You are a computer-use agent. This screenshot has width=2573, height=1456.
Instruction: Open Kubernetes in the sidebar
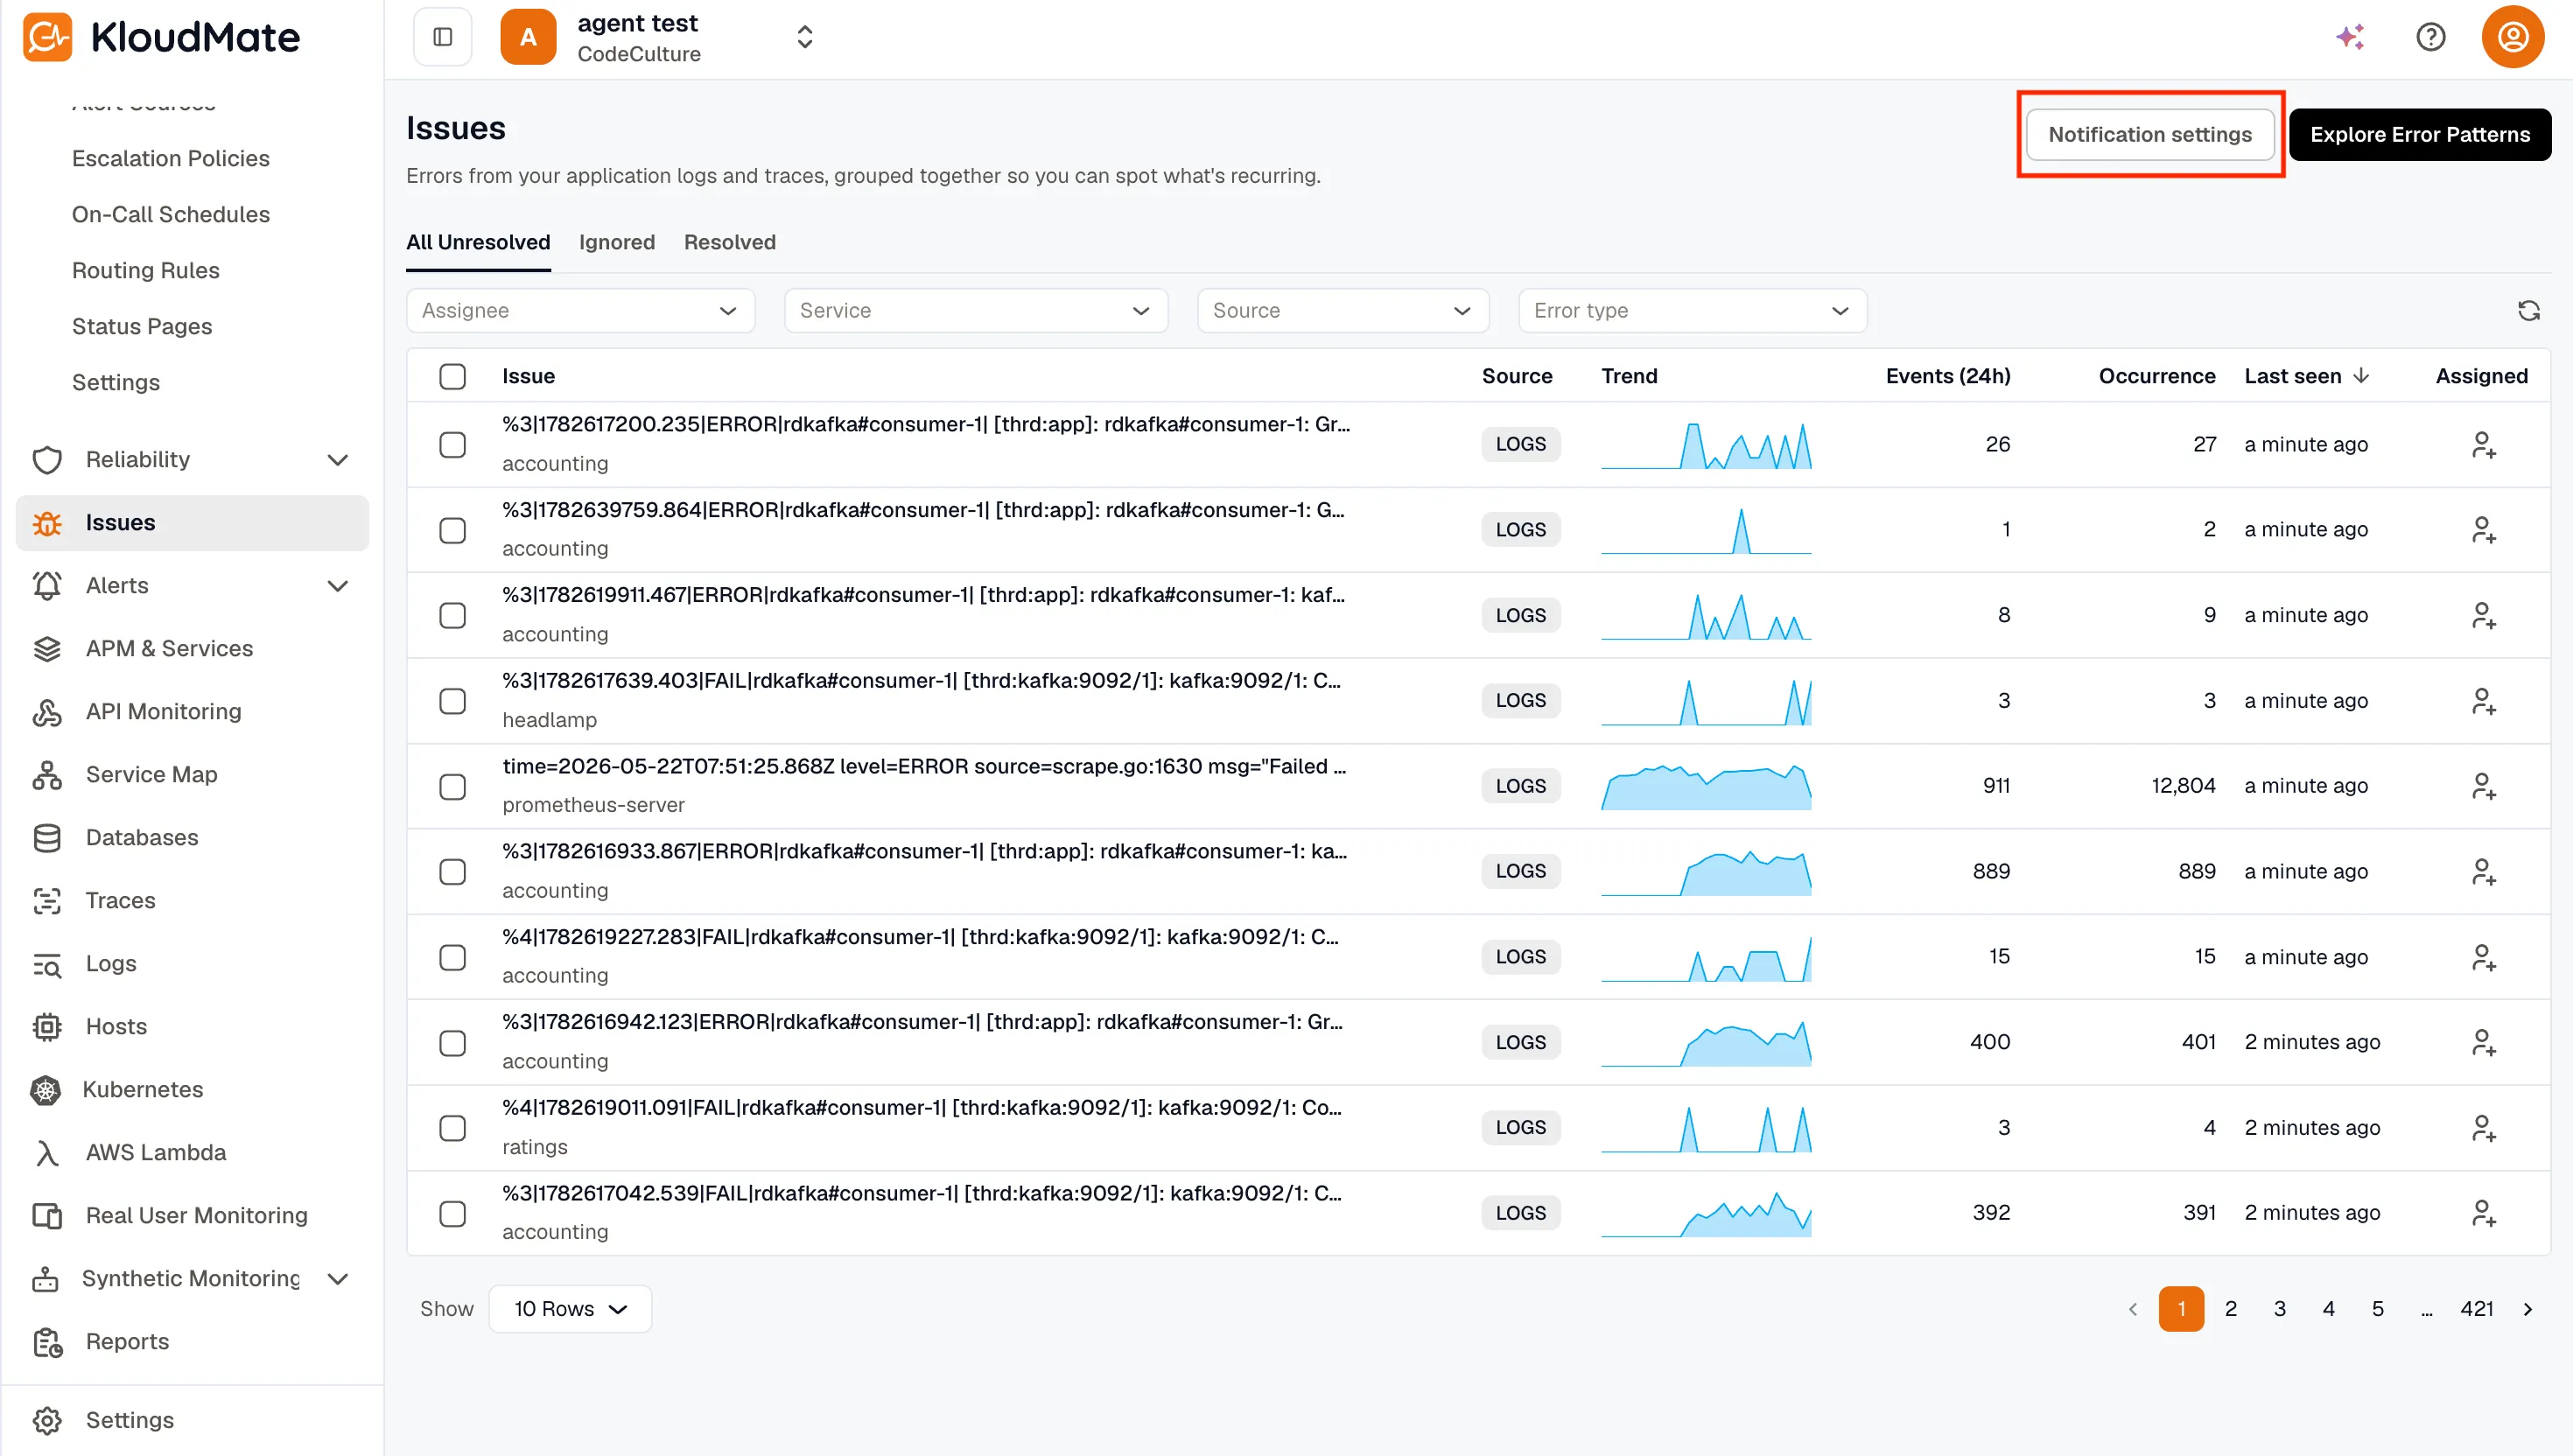[x=143, y=1089]
